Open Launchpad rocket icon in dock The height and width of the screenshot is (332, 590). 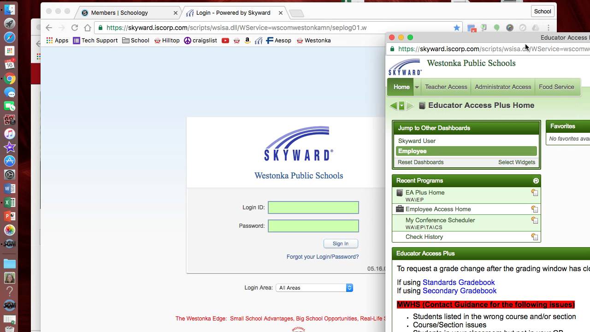point(10,23)
